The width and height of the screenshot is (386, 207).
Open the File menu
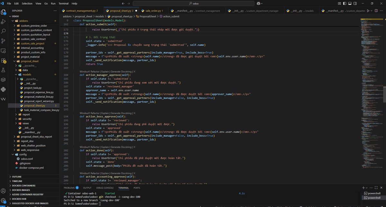[9, 3]
